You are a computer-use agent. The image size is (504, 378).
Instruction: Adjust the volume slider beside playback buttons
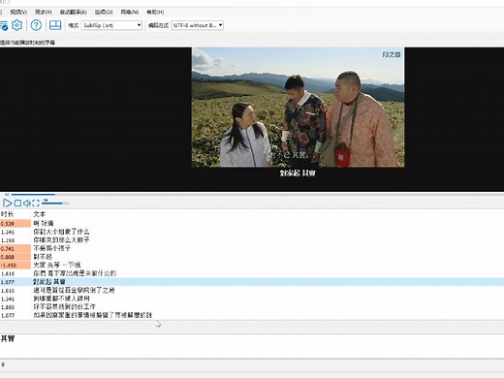[55, 204]
